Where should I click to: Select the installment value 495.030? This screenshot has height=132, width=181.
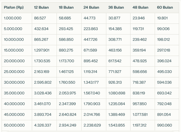coord(164,72)
